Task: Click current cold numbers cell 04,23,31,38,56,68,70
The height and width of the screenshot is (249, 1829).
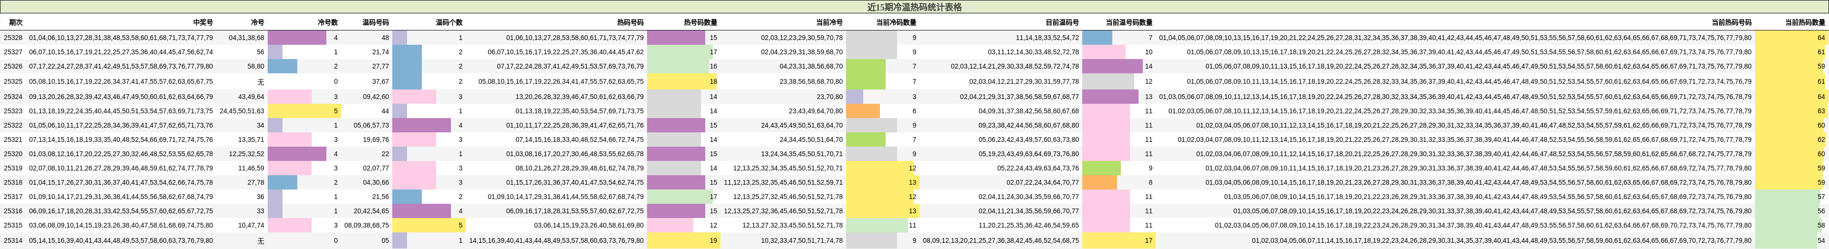Action: point(811,66)
